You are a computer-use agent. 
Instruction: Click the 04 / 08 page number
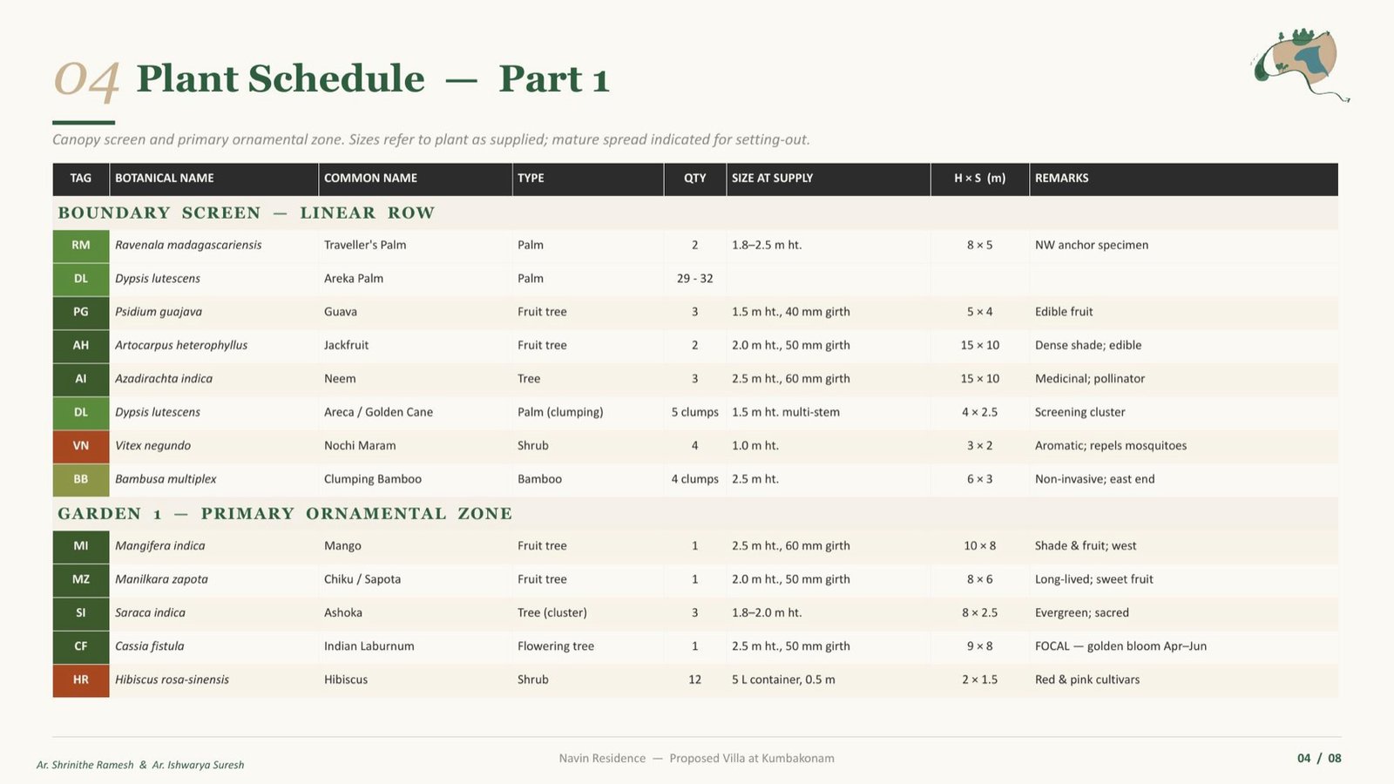coord(1319,759)
